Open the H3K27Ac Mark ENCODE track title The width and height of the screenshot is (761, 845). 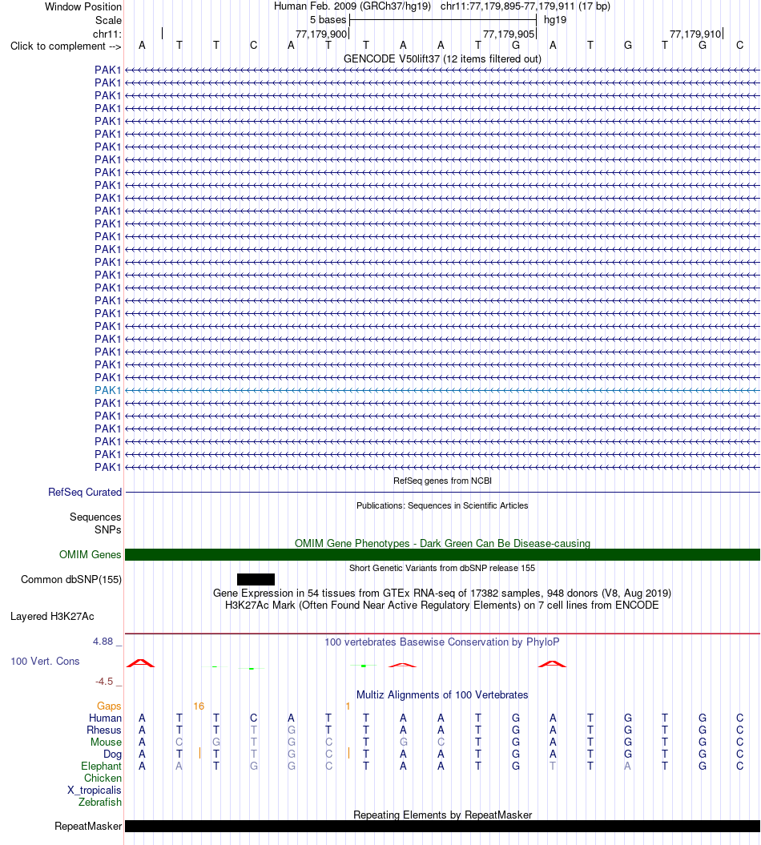[x=442, y=606]
